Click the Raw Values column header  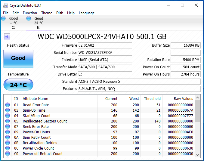point(183,99)
